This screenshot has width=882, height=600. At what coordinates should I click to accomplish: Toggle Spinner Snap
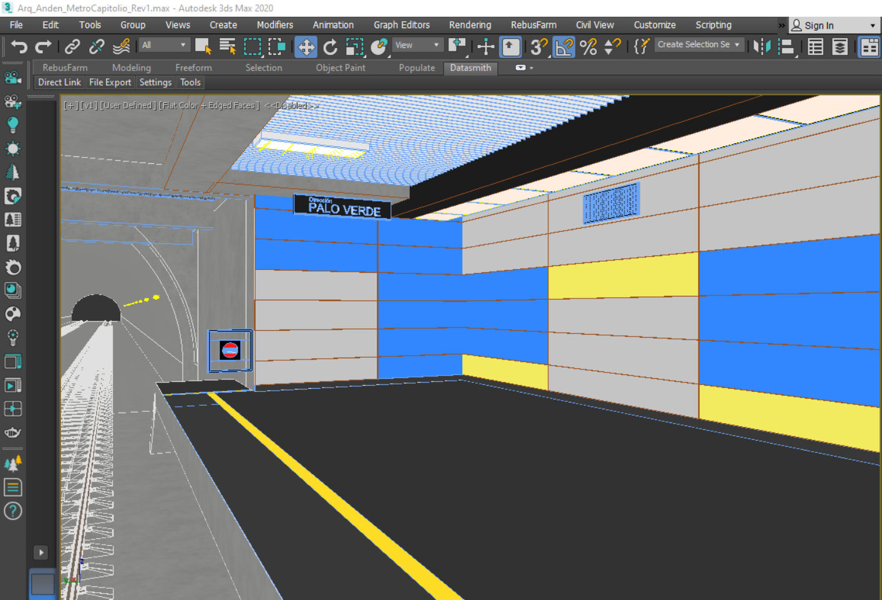[613, 47]
